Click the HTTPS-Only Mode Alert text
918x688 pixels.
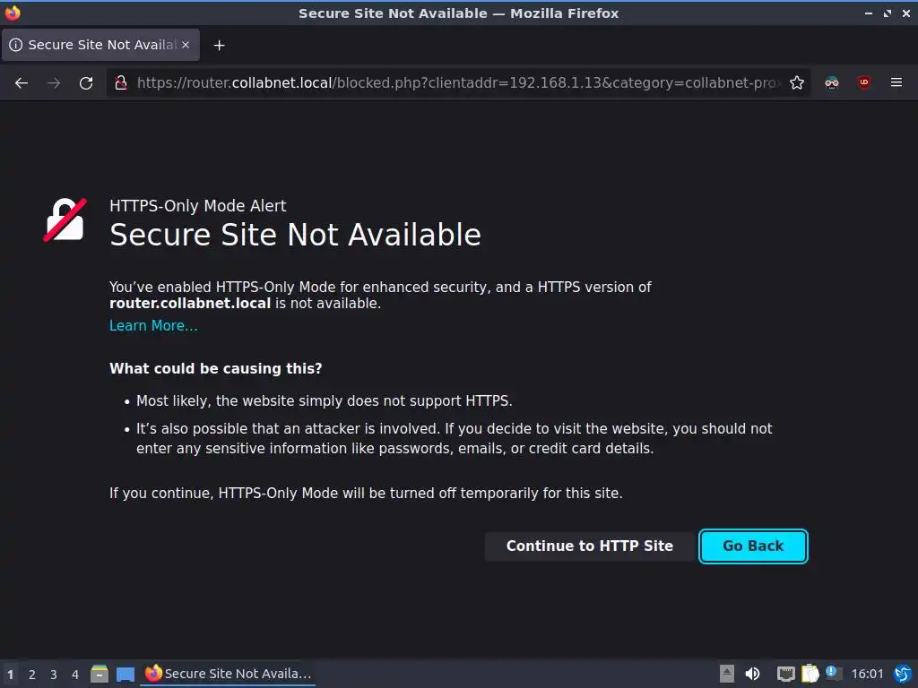[198, 206]
